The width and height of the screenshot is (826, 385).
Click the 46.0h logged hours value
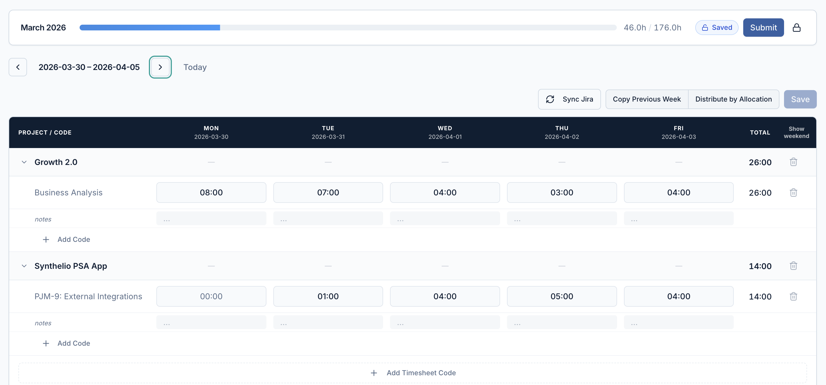click(x=635, y=28)
